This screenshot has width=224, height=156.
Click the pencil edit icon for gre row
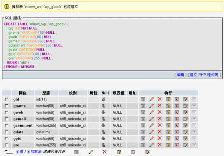click(151, 145)
